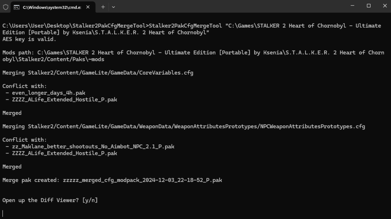The width and height of the screenshot is (391, 219).
Task: Click the cmd icon on the terminal tab
Action: [x=17, y=7]
